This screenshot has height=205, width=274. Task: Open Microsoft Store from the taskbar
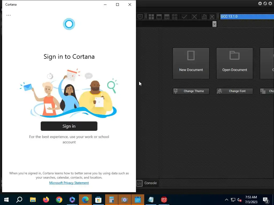pos(98,200)
